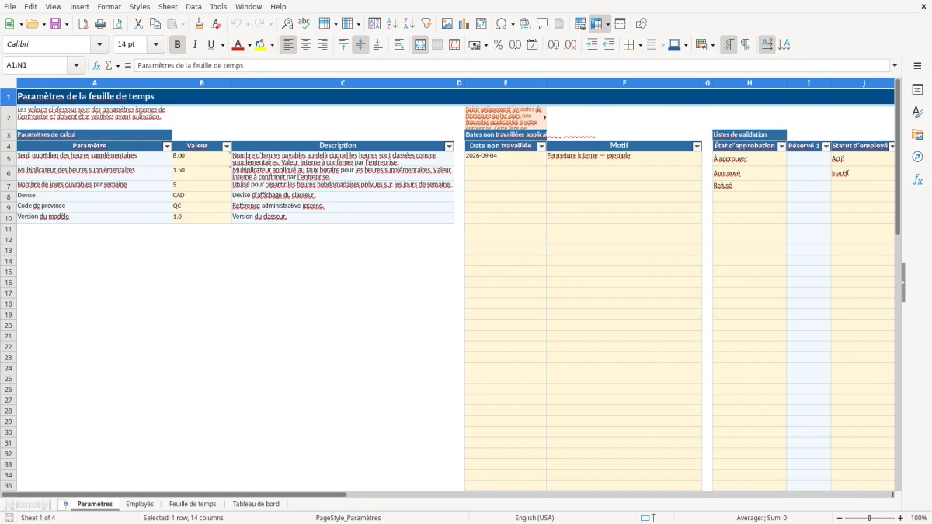Click the Copy icon

(x=155, y=24)
